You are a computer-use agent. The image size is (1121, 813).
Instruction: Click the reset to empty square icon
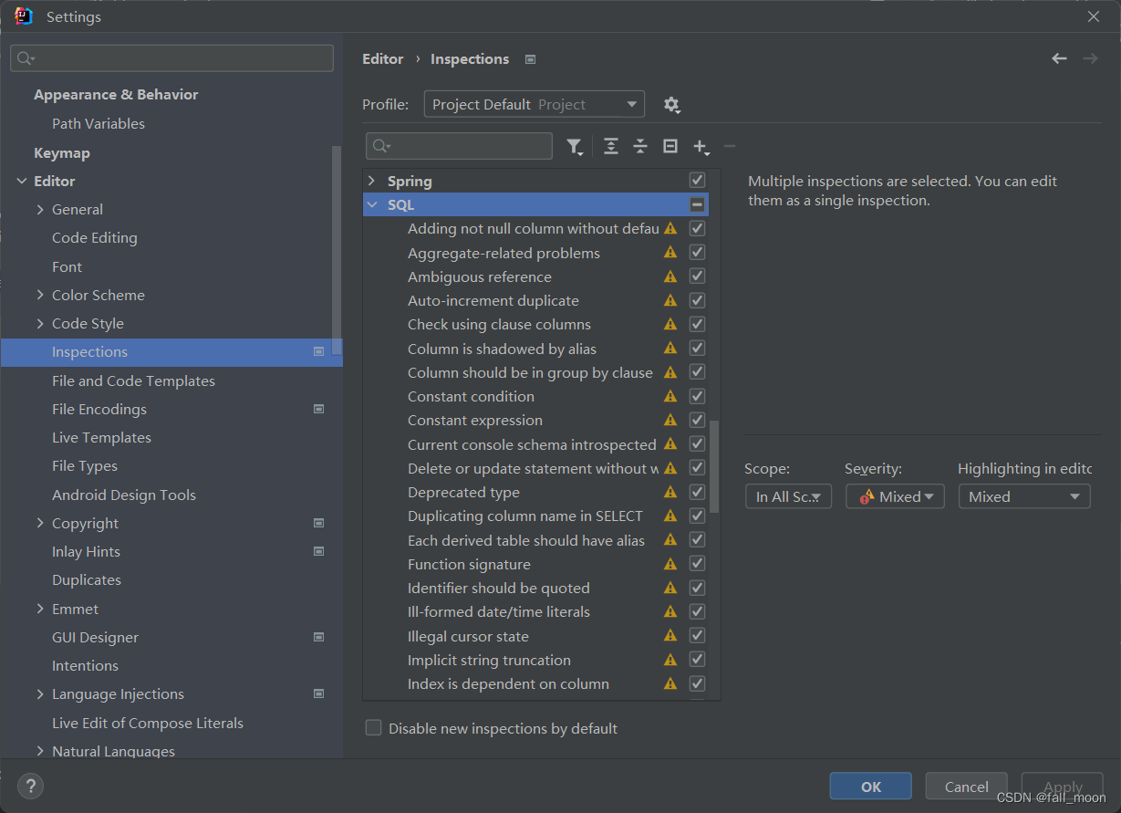point(670,146)
